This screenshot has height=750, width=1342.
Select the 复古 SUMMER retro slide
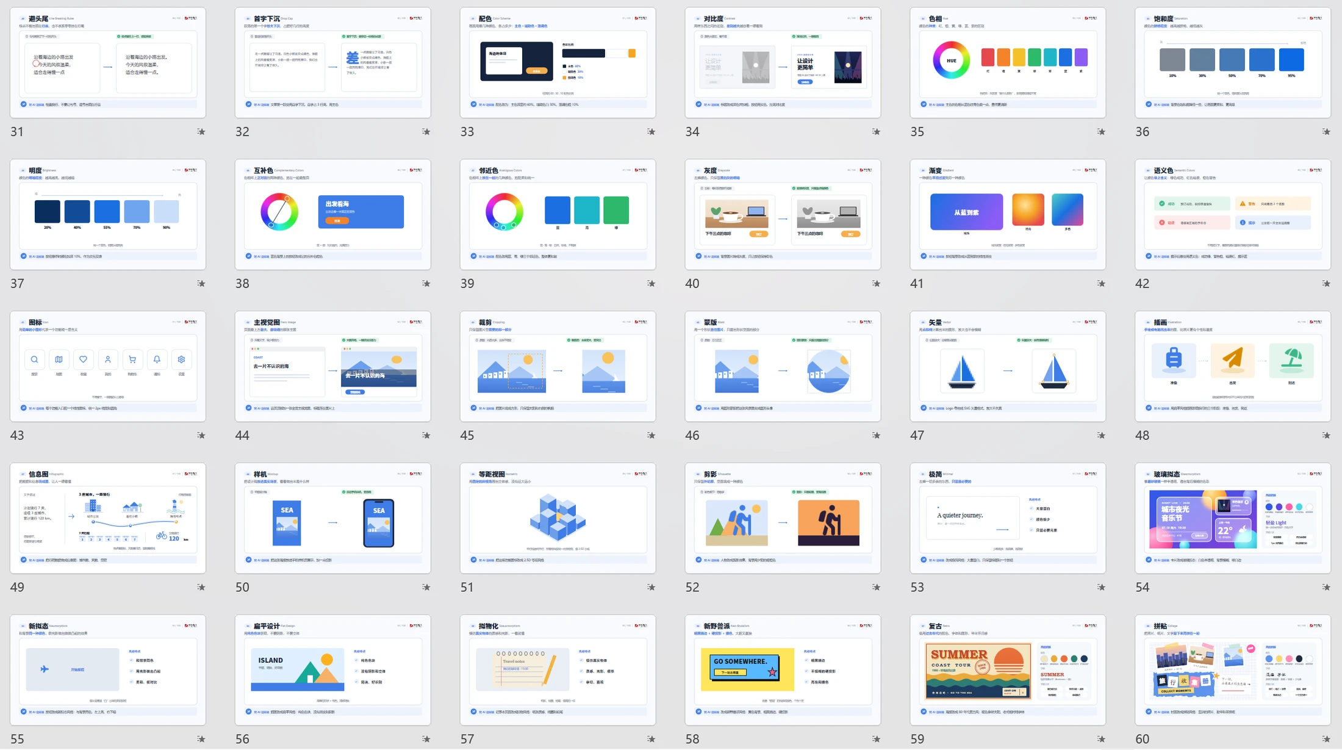coord(1008,670)
